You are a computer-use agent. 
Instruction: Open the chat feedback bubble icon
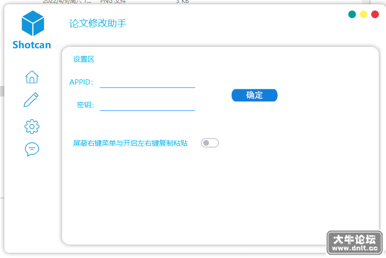[x=32, y=150]
